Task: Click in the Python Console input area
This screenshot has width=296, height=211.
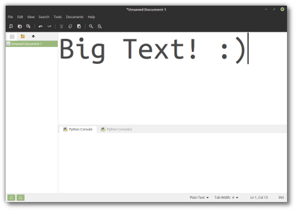Action: pos(173,162)
